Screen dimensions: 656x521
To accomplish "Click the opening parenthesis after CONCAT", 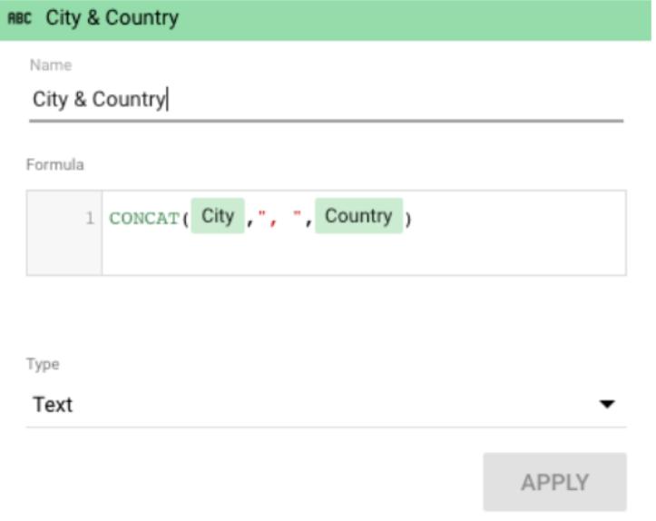I will pyautogui.click(x=185, y=219).
